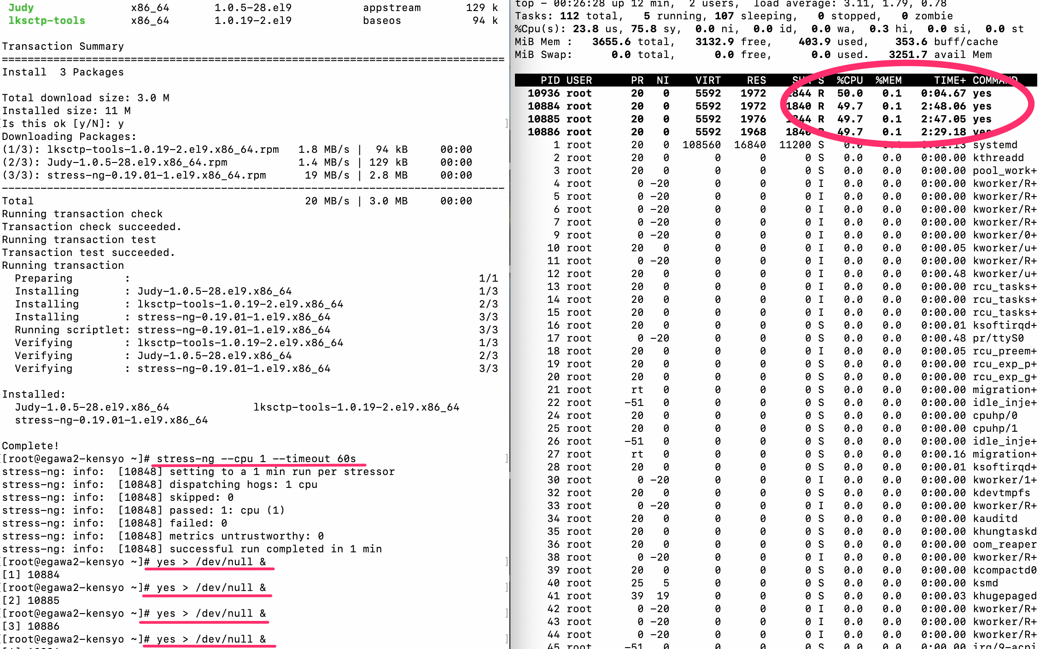Click the %CPU column header
The height and width of the screenshot is (649, 1040).
tap(849, 80)
